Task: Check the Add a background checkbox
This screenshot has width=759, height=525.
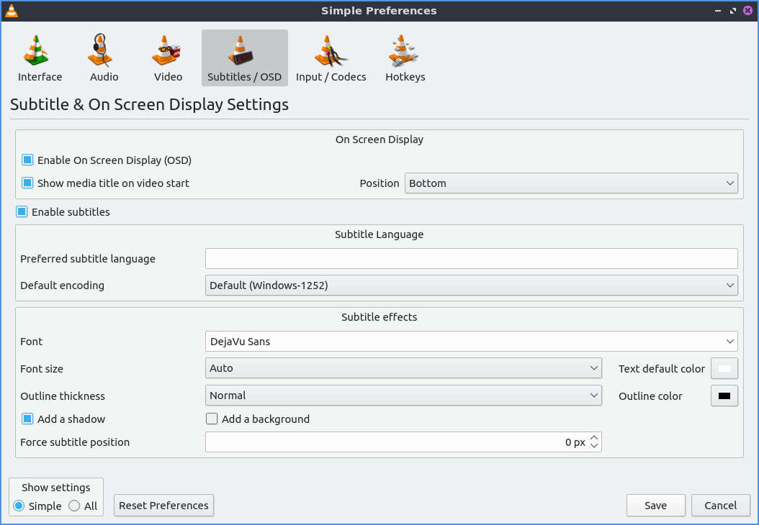Action: tap(212, 419)
